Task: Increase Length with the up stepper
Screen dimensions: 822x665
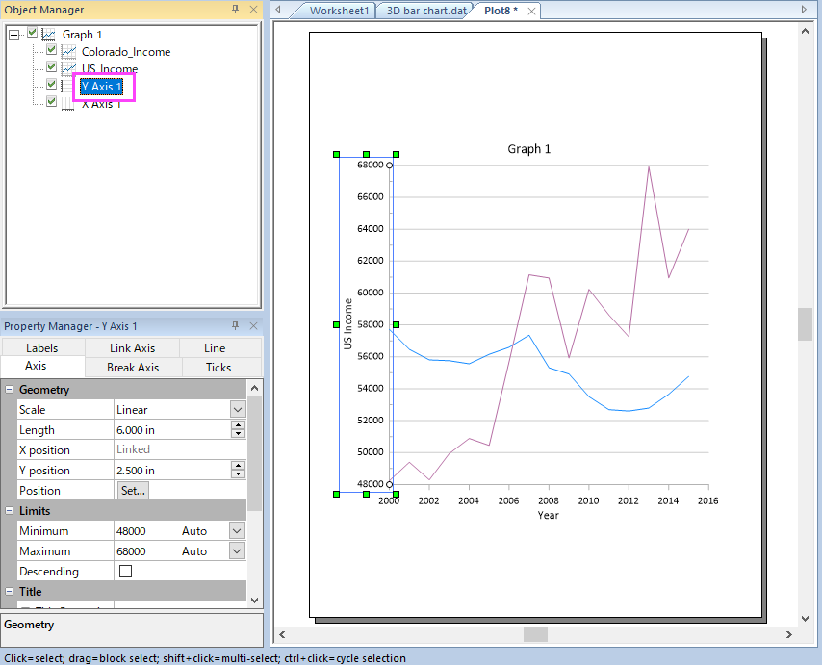Action: pos(238,425)
